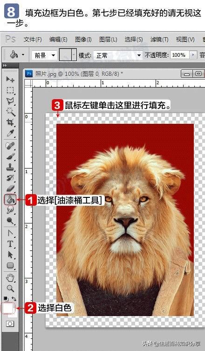Pick the Eraser tool

[x=10, y=188]
